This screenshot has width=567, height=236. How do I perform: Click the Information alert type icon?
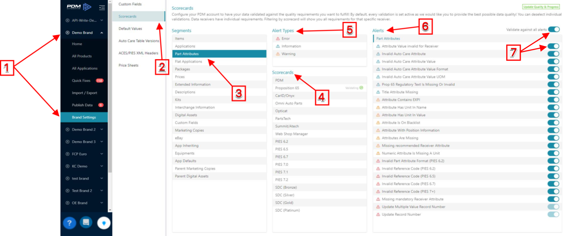pyautogui.click(x=278, y=46)
